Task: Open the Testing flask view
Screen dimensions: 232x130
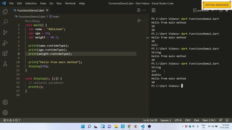Action: click(x=5, y=64)
